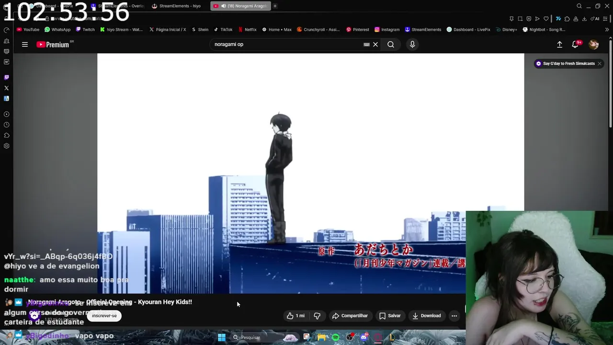Open the YouTube create upload icon
Screen dimensions: 613x345
coord(559,45)
